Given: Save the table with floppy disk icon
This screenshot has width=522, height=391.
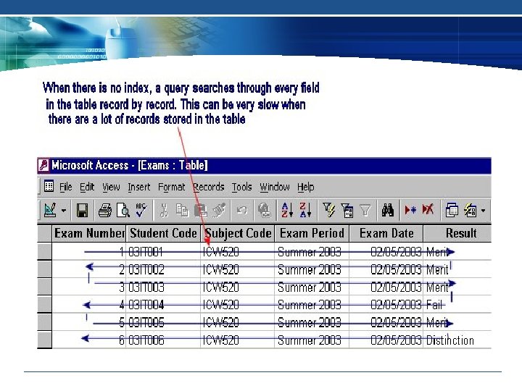Looking at the screenshot, I should (82, 211).
